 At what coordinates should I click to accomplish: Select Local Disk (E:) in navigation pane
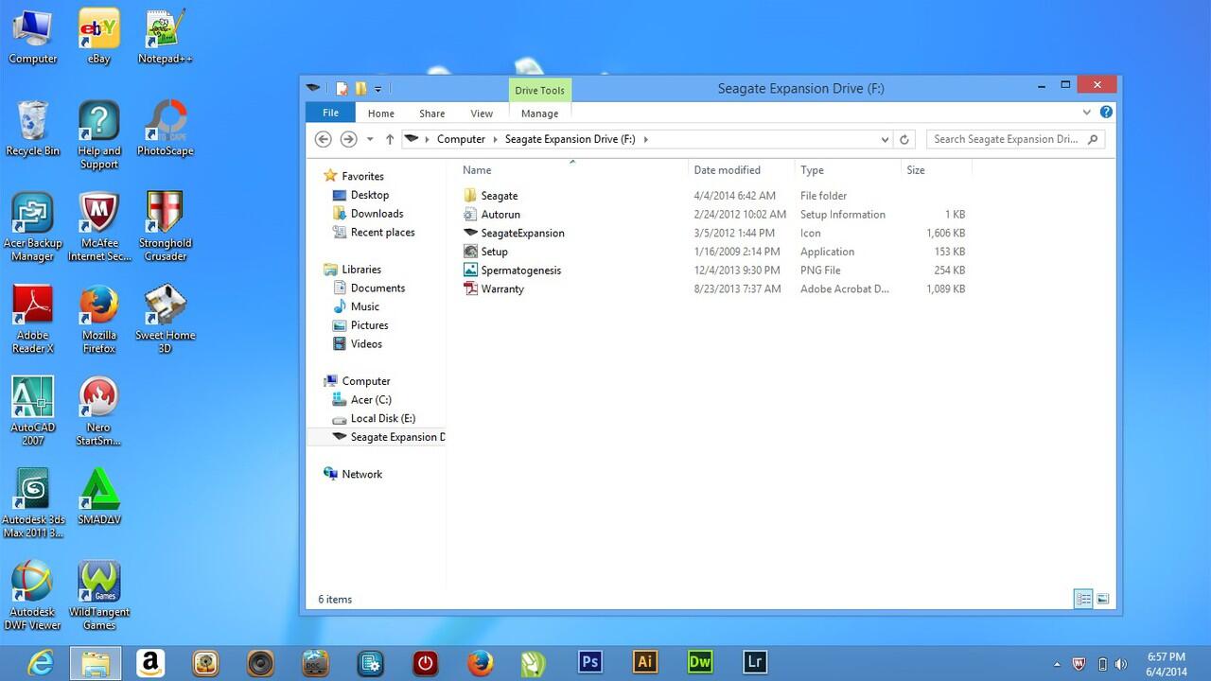click(382, 418)
